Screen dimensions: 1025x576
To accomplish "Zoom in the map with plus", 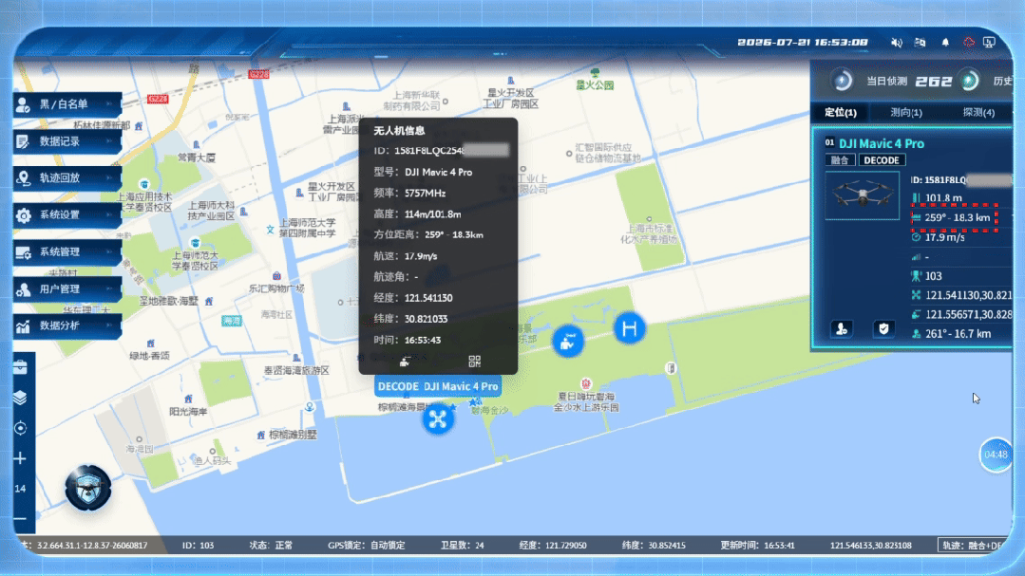I will click(20, 458).
